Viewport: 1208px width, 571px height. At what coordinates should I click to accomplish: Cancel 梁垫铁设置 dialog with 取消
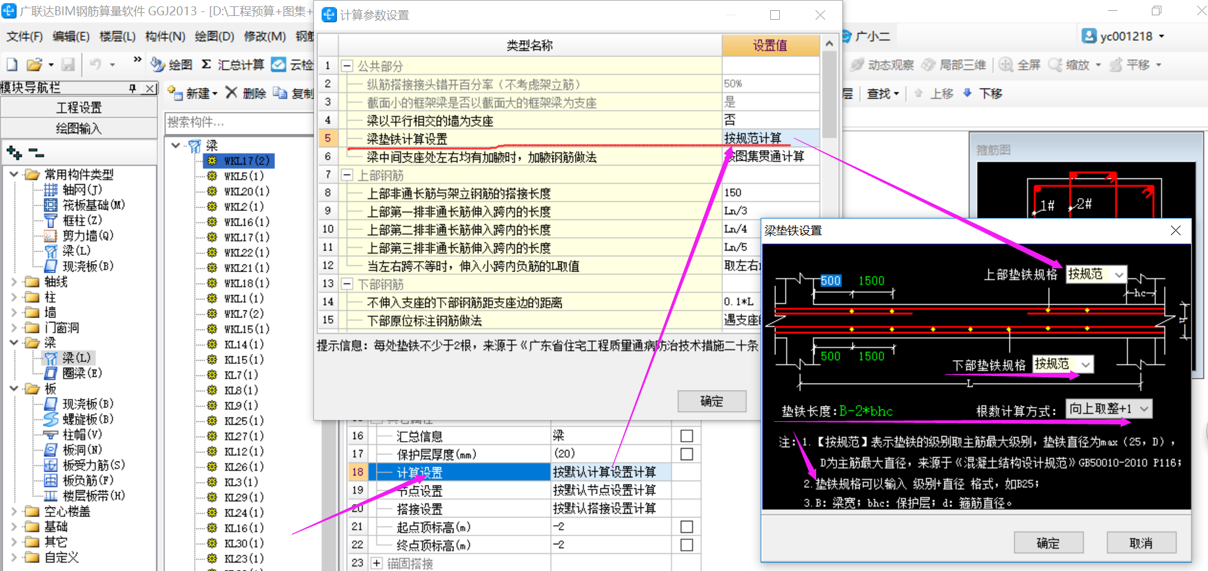pyautogui.click(x=1141, y=543)
